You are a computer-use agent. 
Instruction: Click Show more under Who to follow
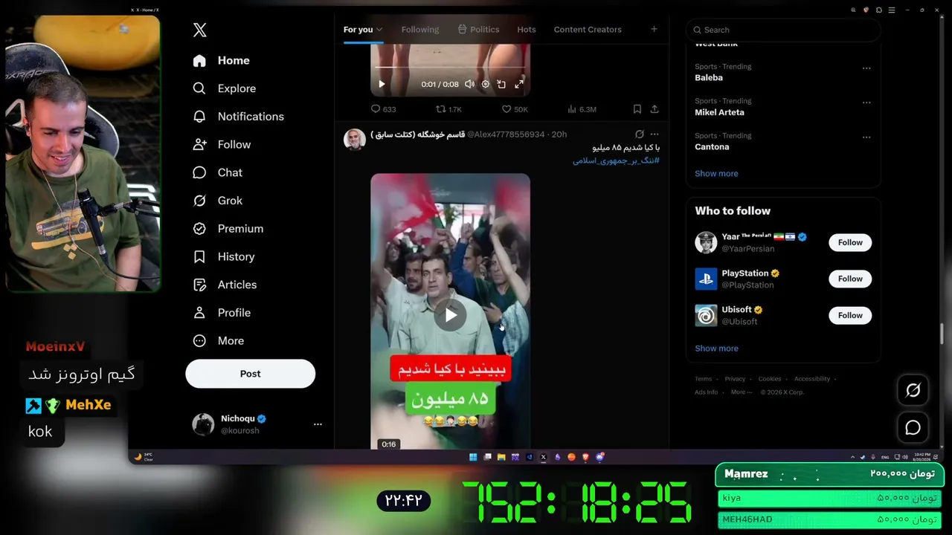716,348
